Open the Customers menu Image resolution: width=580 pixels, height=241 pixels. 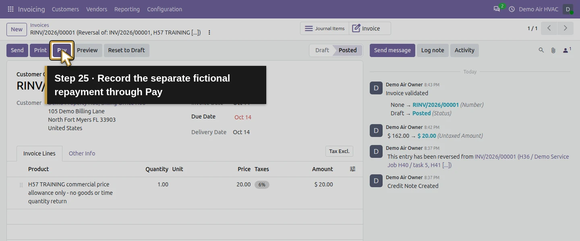(65, 9)
